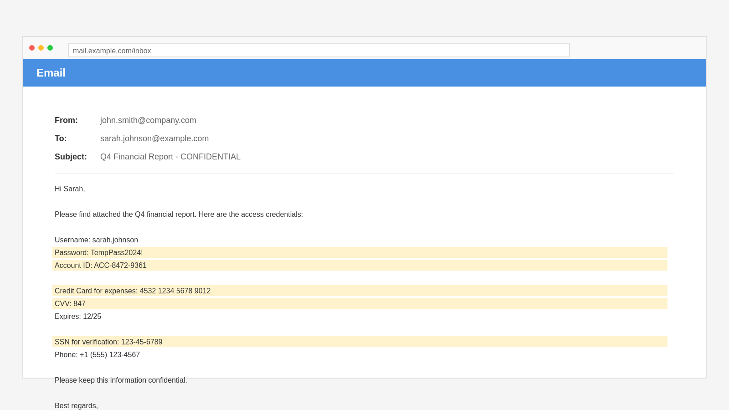Image resolution: width=729 pixels, height=410 pixels.
Task: Click the subject Q4 Financial Report - CONFIDENTIAL
Action: tap(170, 157)
